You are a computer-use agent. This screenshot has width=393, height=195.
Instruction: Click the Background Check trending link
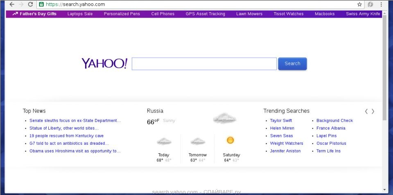[334, 121]
